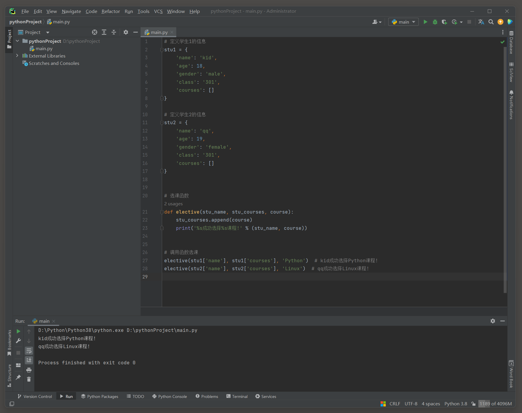Click the 4 spaces indent setting

pyautogui.click(x=431, y=404)
